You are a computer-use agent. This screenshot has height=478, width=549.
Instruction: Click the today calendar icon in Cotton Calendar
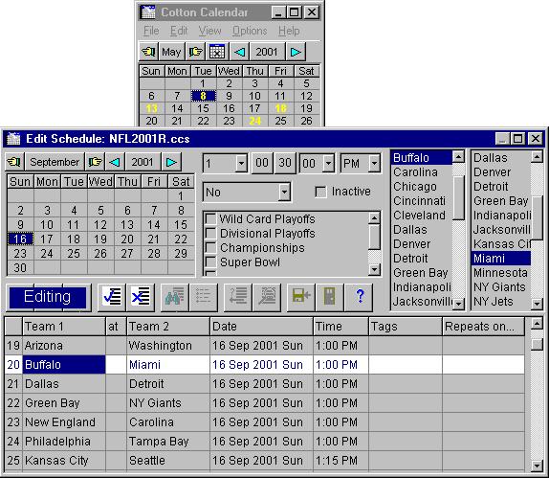click(217, 52)
